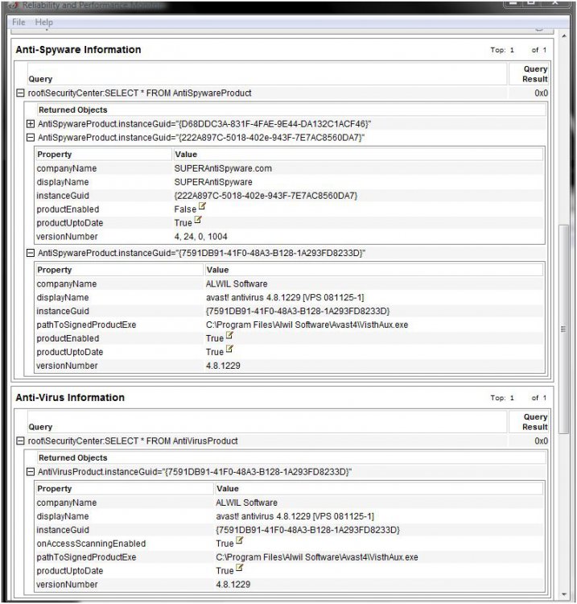This screenshot has width=577, height=604.
Task: Click the Top: 1 counter in Anti-Virus Information
Action: [502, 398]
